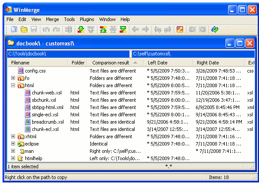Click the folder icon in docbook child window title

[11, 43]
